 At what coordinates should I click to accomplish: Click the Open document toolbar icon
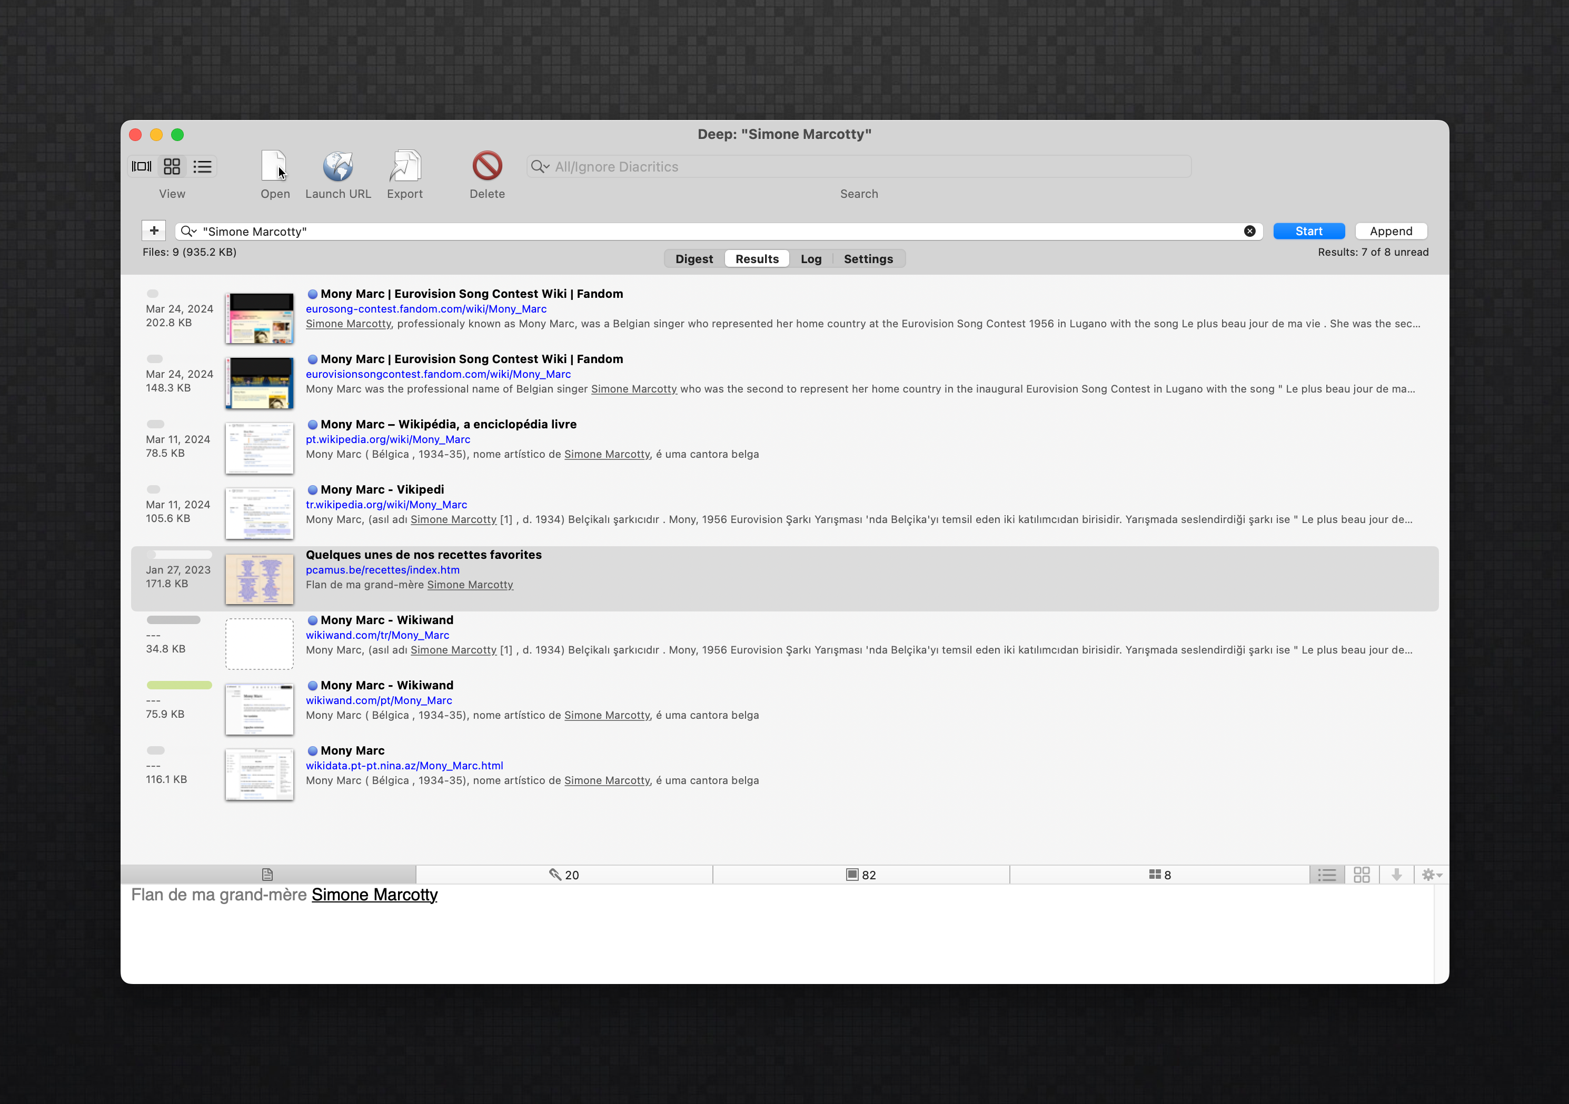[275, 166]
